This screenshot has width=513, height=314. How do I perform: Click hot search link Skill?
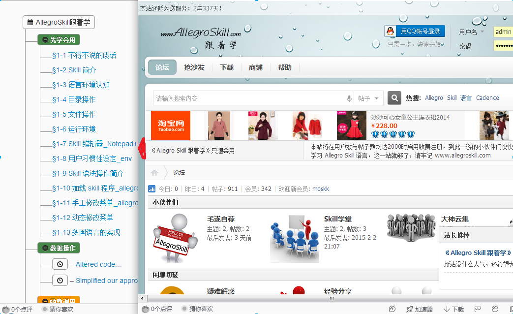coord(452,98)
